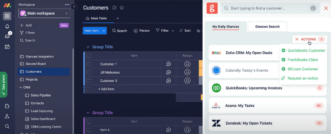Open conversation bubble for Customer 3
The image size is (331, 134).
pyautogui.click(x=168, y=81)
